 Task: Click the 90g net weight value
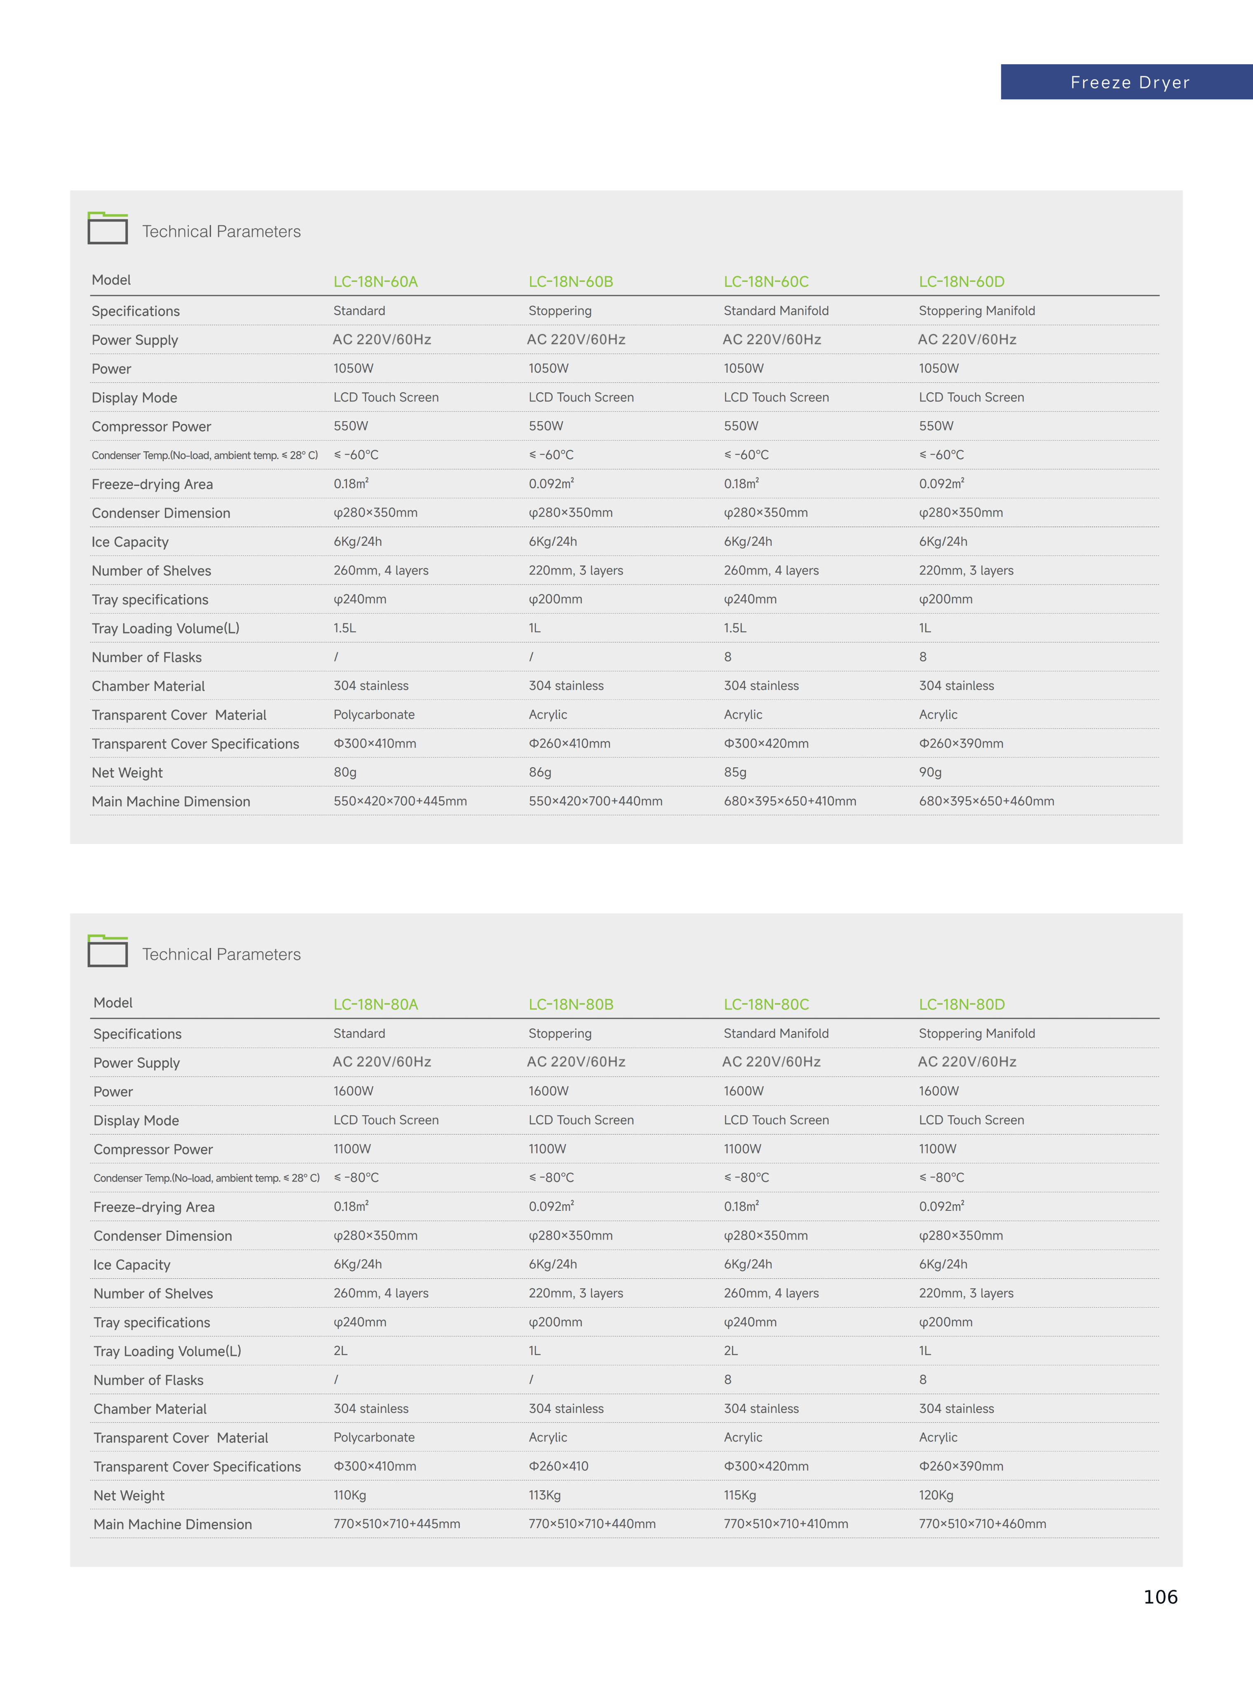click(x=930, y=772)
